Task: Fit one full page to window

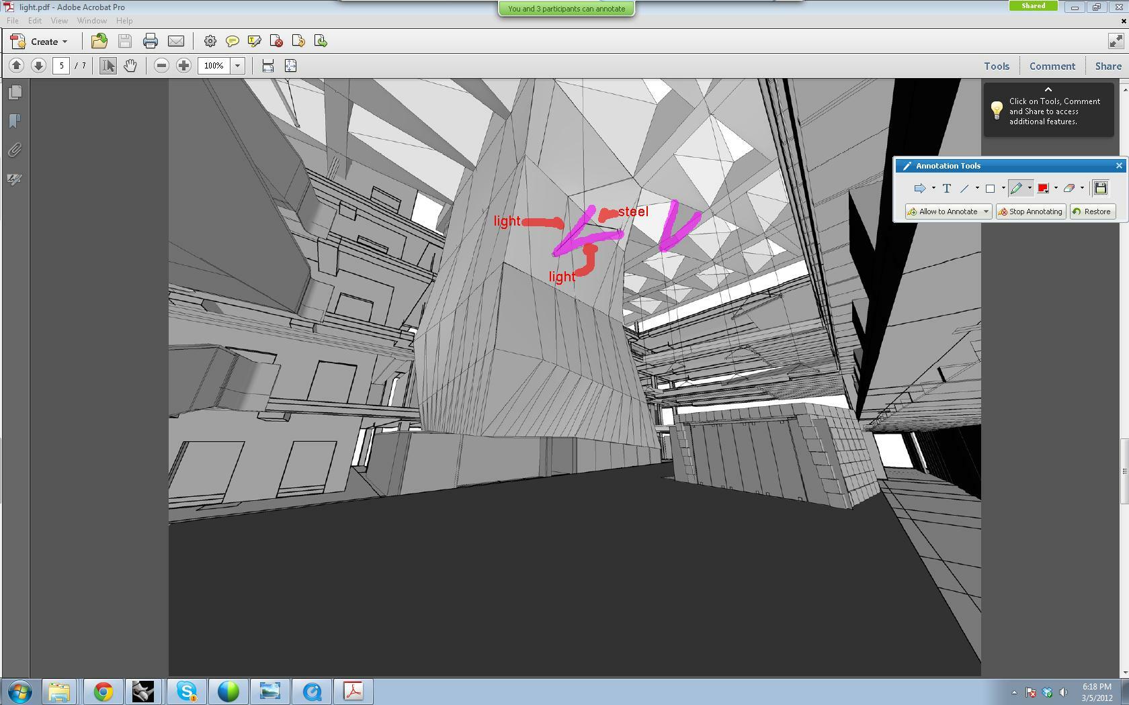Action: [x=290, y=66]
